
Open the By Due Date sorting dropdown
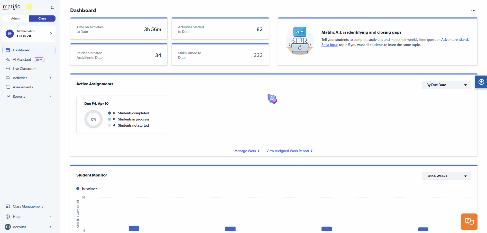click(x=446, y=85)
